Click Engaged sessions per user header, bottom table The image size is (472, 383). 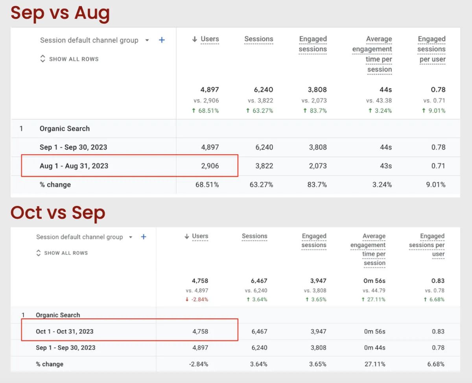click(x=427, y=245)
